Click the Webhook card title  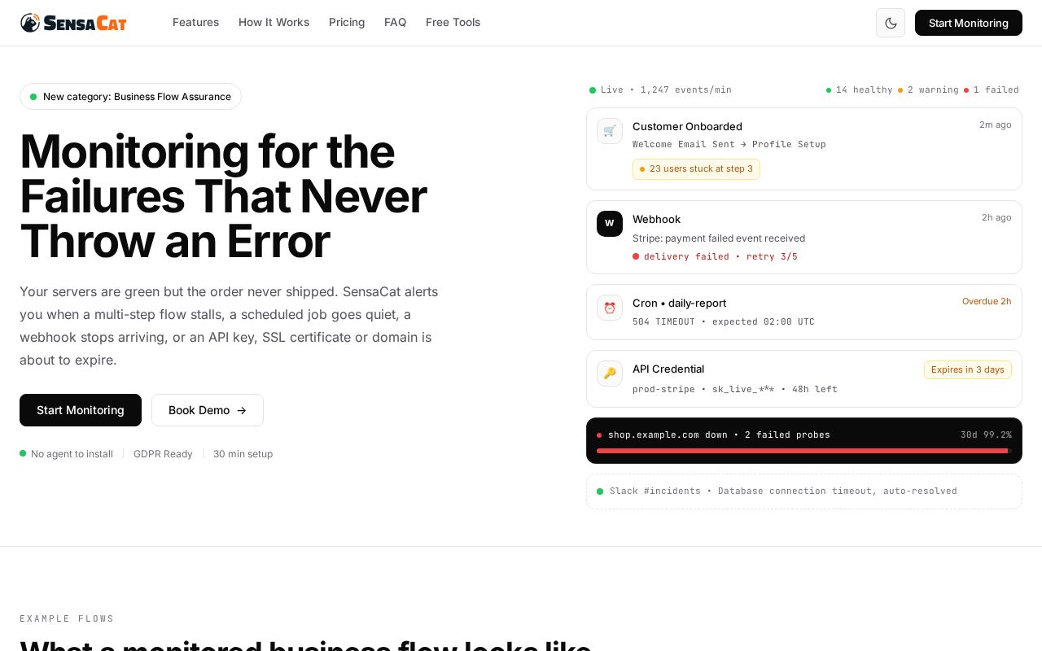click(x=656, y=219)
